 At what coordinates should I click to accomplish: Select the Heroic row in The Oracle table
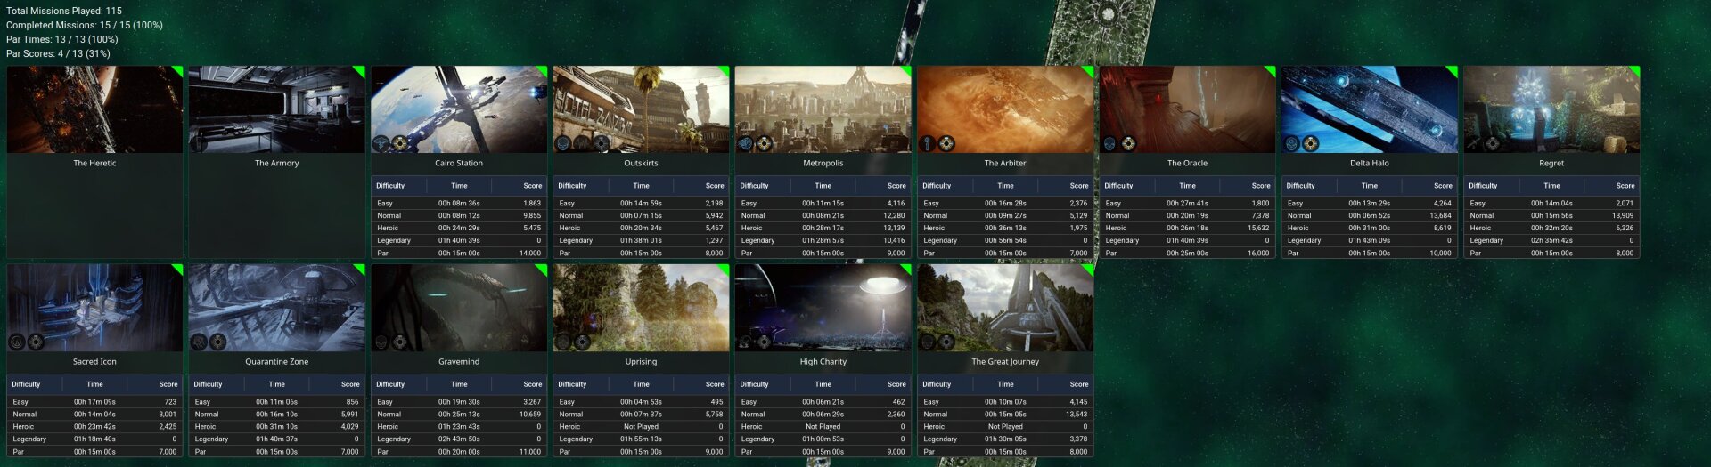point(1187,228)
